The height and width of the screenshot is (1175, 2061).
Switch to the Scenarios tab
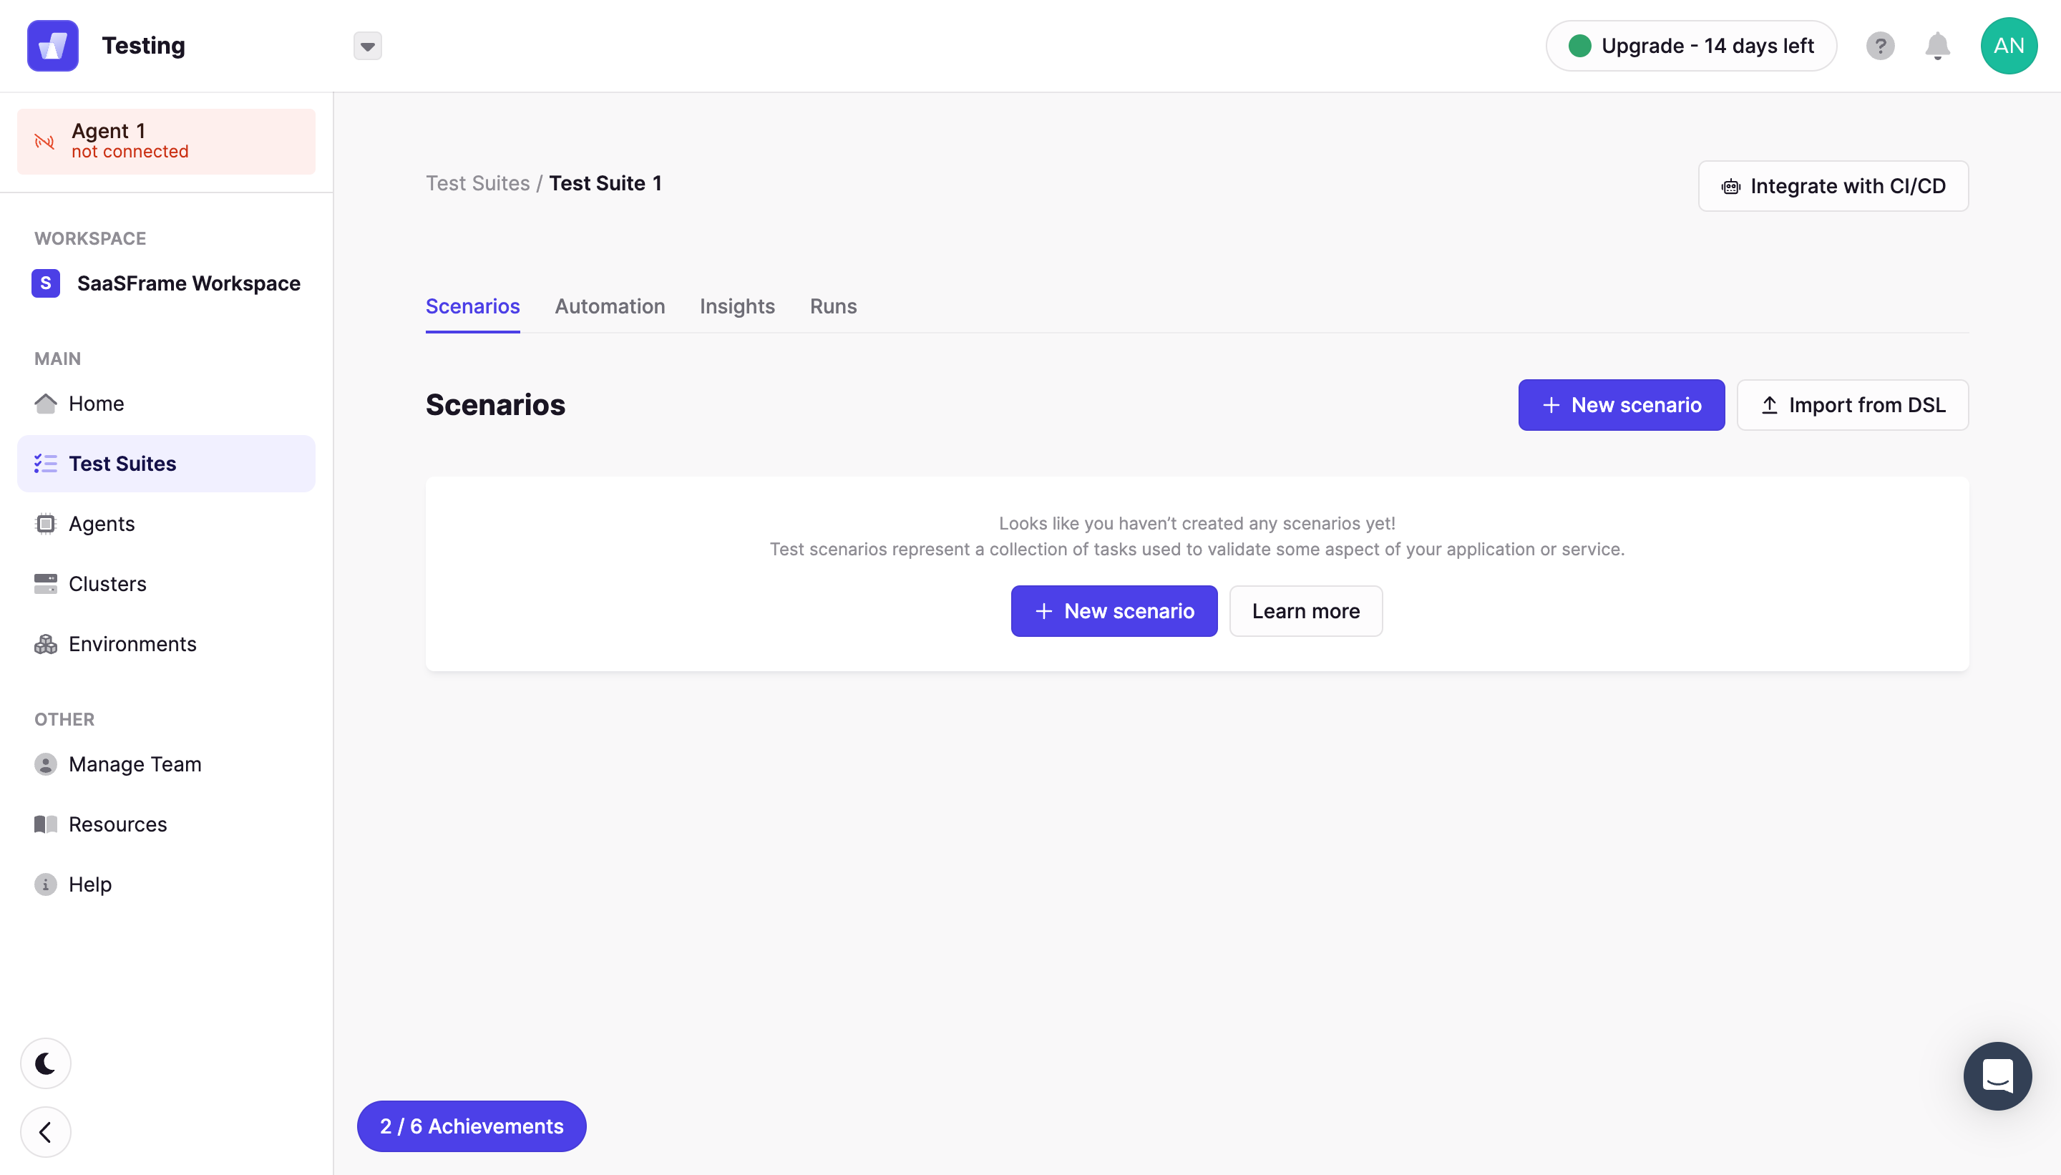pyautogui.click(x=473, y=307)
